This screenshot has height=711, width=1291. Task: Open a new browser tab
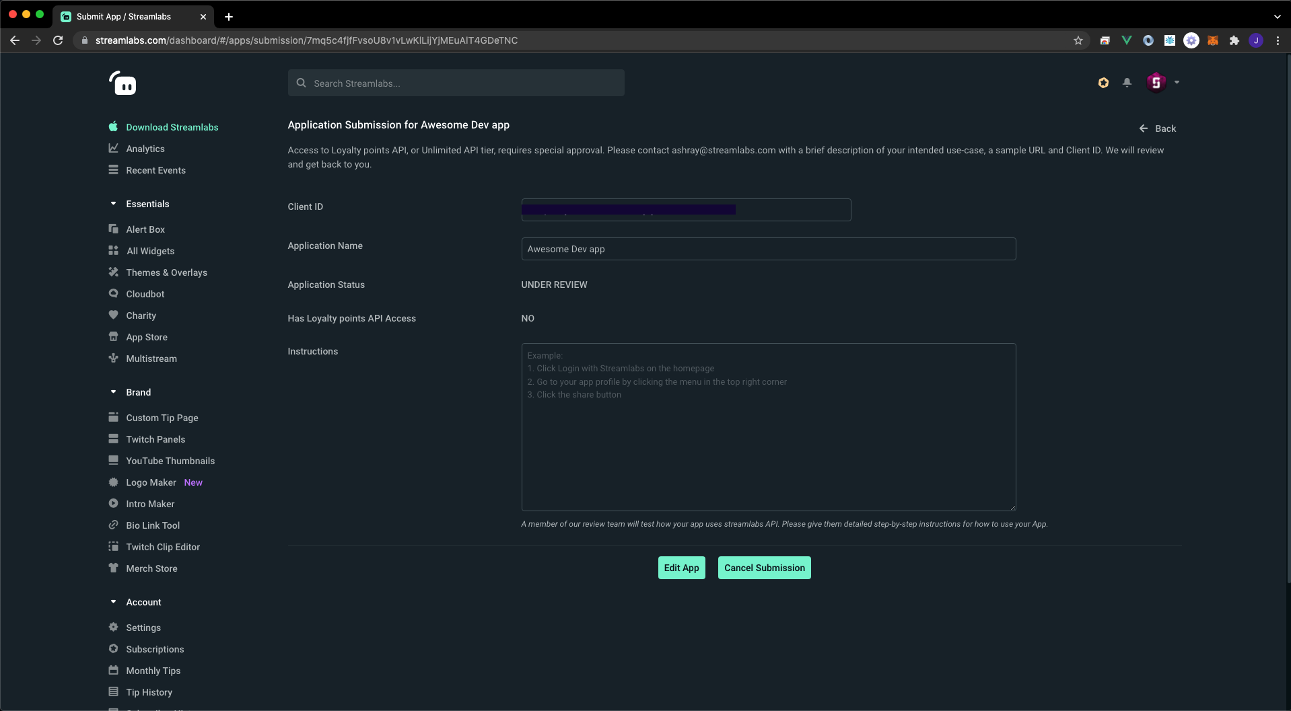click(229, 16)
